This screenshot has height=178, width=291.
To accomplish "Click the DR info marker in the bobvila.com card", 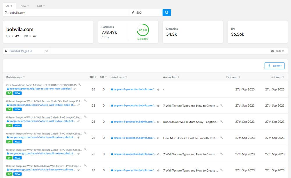I will (30, 36).
